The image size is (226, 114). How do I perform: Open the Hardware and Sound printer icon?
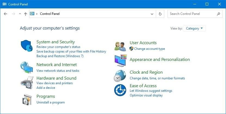[x=27, y=83]
